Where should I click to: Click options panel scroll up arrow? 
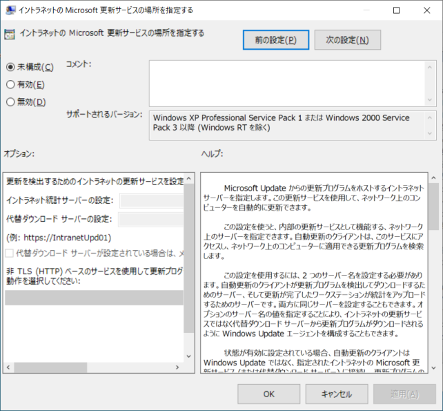189,178
